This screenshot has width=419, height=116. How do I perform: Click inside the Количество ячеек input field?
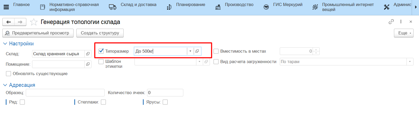(165, 93)
